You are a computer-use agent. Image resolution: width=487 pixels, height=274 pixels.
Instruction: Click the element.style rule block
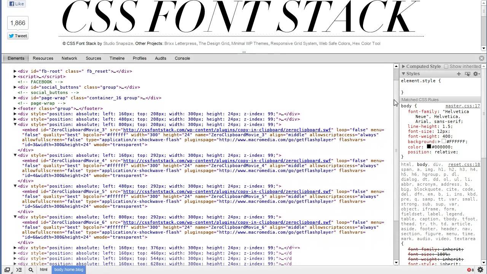coord(440,86)
